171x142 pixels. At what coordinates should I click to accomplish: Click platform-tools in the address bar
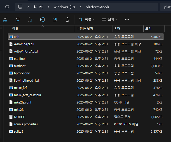click(x=97, y=7)
